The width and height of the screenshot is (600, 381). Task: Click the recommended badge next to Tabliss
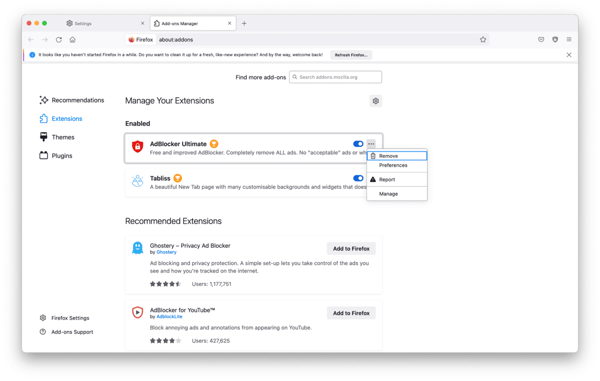pyautogui.click(x=178, y=178)
